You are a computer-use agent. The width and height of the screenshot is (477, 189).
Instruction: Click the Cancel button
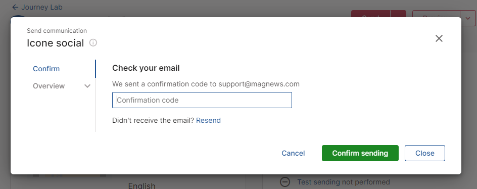[x=293, y=153]
